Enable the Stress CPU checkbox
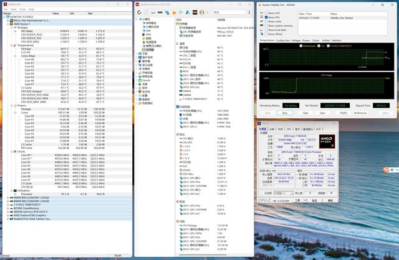399x260 pixels. 266,13
